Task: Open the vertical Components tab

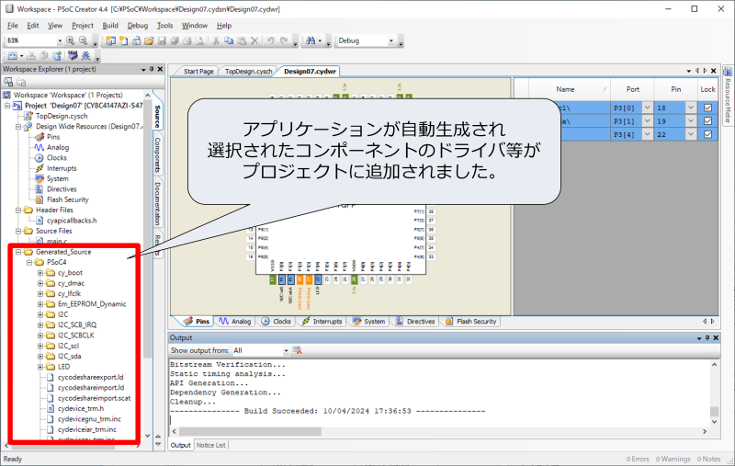Action: [158, 154]
